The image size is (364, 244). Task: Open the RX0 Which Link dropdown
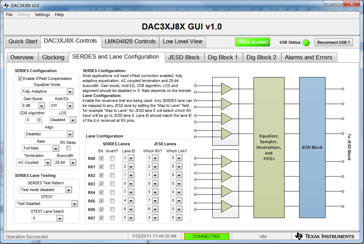click(179, 158)
